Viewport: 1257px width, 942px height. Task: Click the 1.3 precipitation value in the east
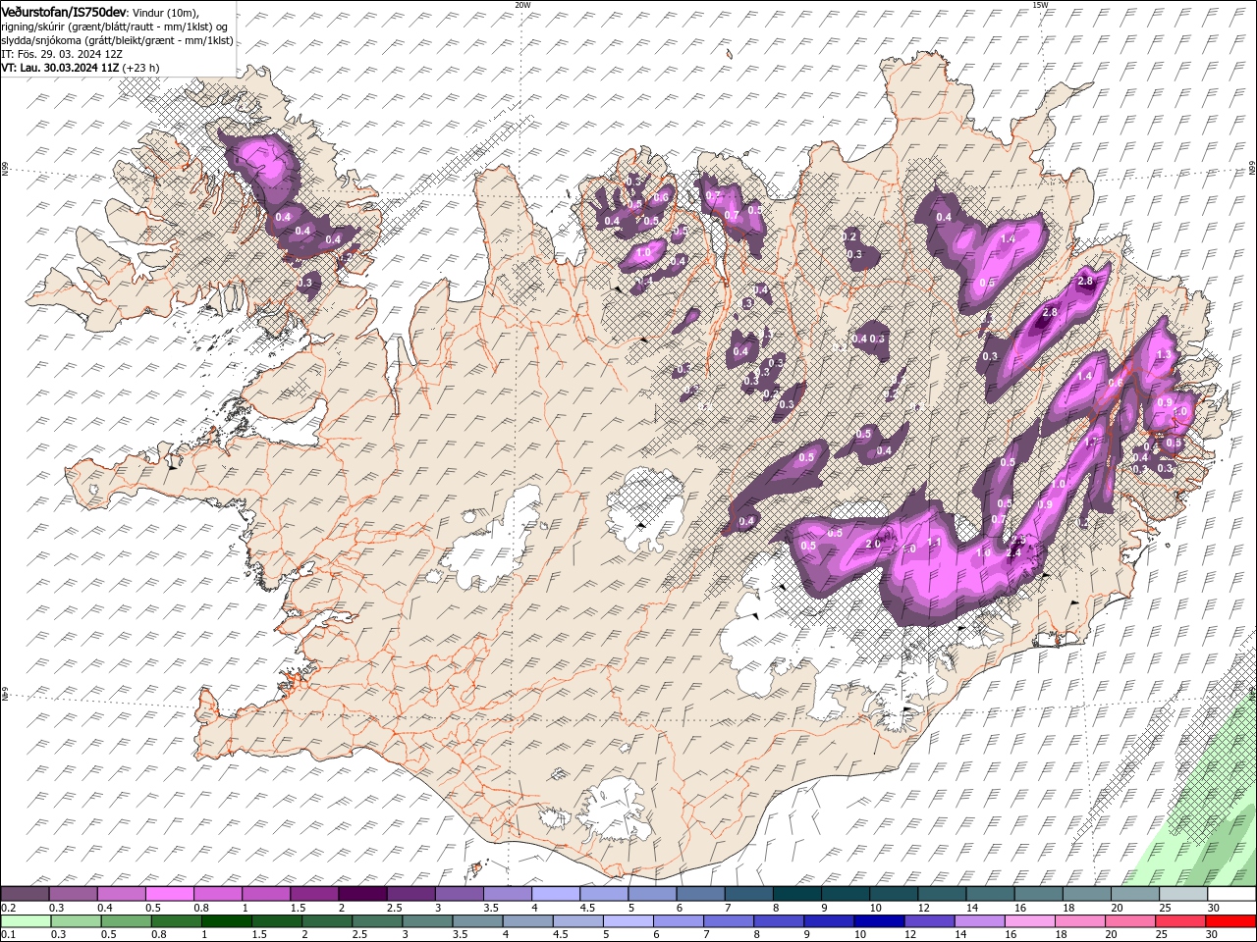tap(1165, 354)
